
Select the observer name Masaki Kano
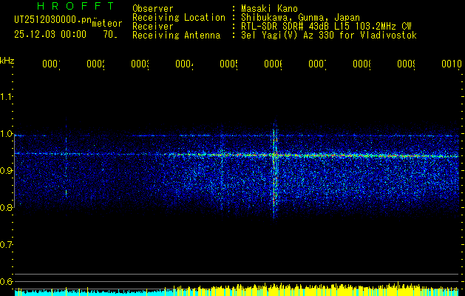click(269, 9)
